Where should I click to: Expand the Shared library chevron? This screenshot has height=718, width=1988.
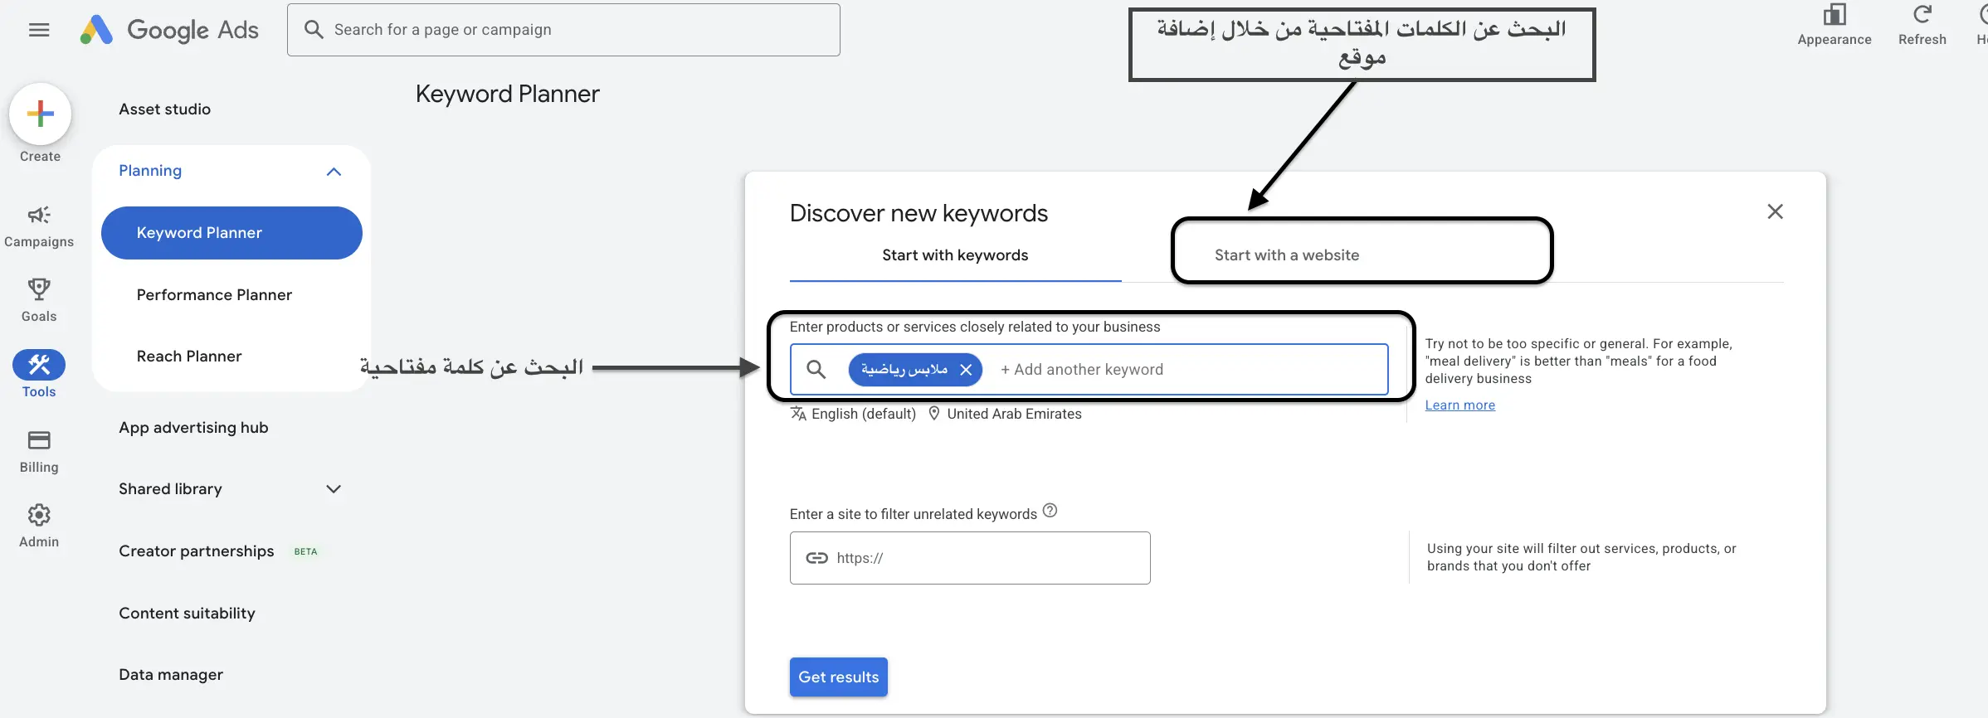click(x=334, y=489)
